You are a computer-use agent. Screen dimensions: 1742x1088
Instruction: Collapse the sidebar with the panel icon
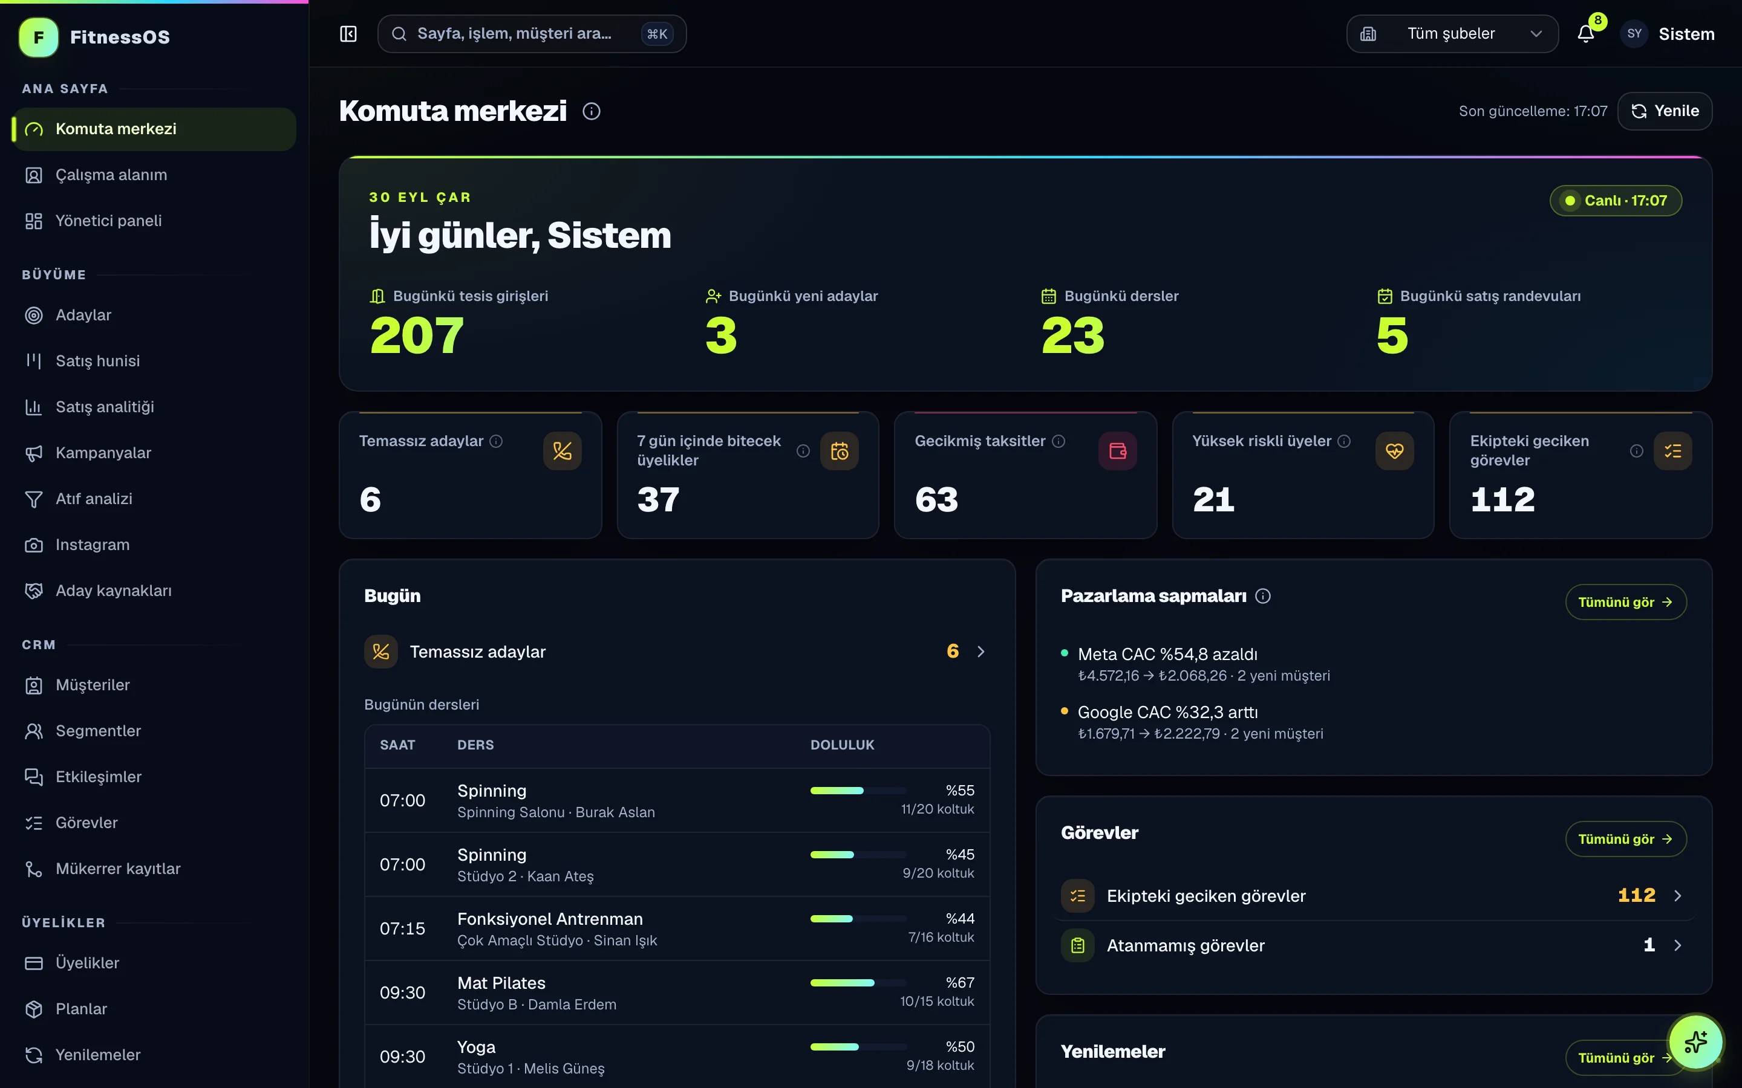pyautogui.click(x=348, y=34)
